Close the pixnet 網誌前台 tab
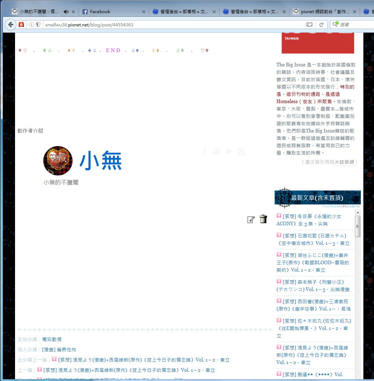Screen dimensions: 374x381 [354, 12]
